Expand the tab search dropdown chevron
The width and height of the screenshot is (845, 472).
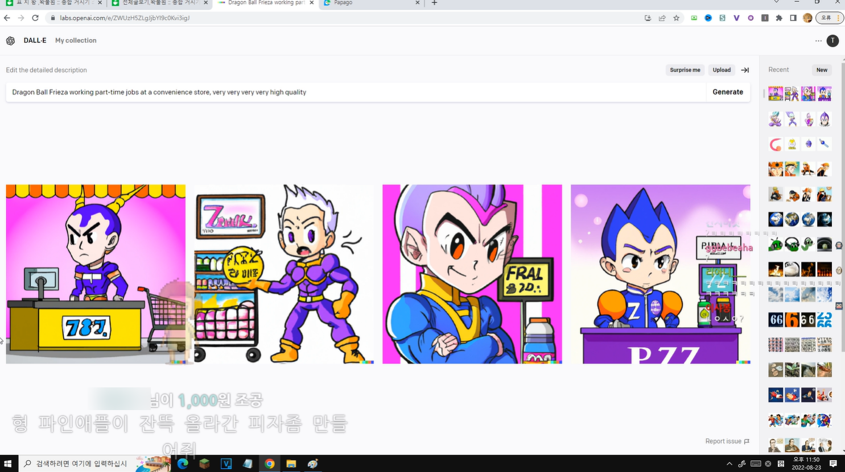click(776, 3)
